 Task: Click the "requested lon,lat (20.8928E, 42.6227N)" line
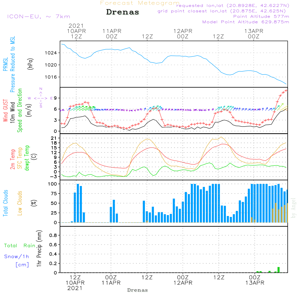point(233,6)
